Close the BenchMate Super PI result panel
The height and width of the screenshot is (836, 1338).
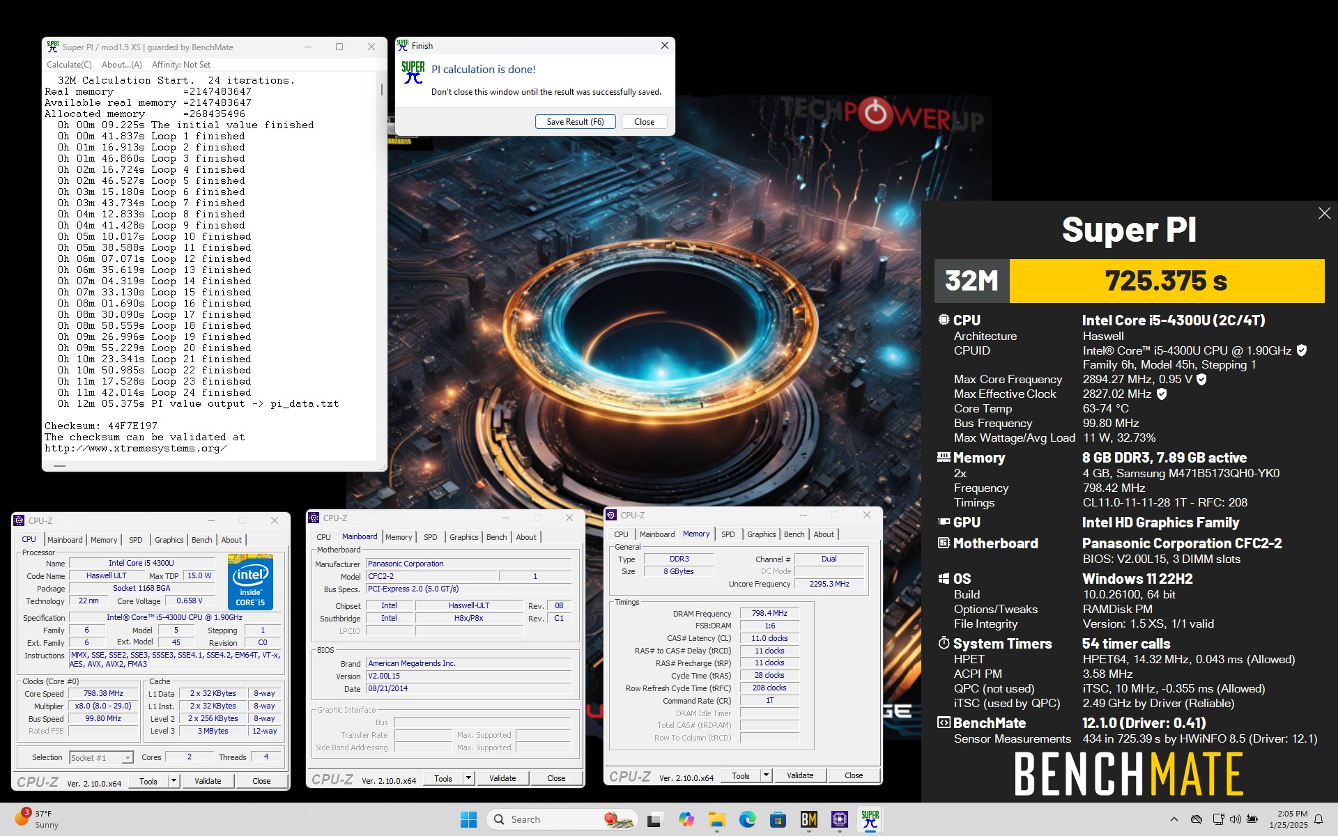click(1324, 213)
